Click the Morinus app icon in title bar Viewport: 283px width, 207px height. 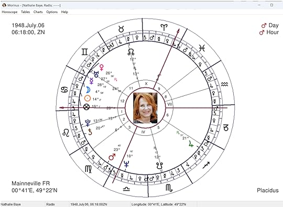point(4,5)
